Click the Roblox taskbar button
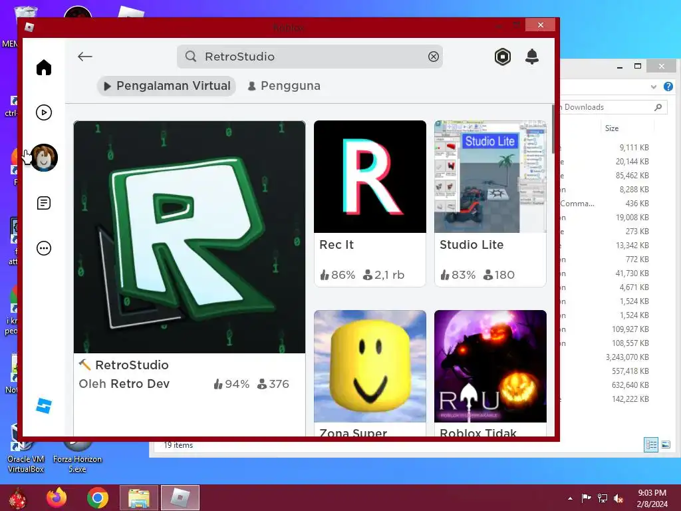 click(x=180, y=498)
